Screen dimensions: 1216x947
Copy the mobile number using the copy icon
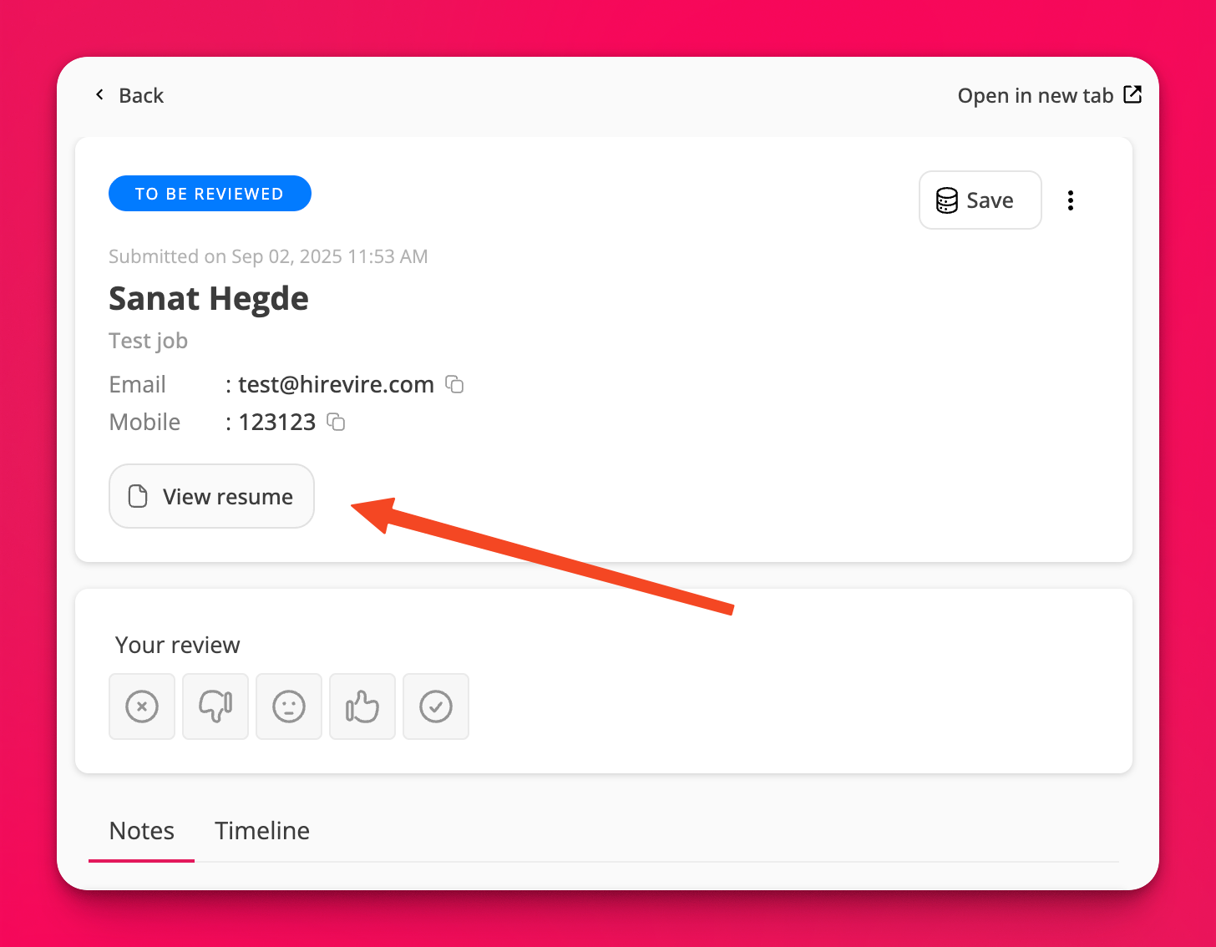point(336,422)
